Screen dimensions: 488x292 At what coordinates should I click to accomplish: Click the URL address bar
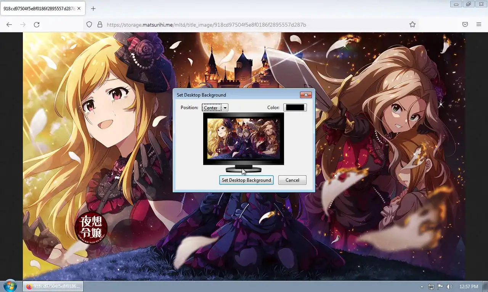point(252,24)
